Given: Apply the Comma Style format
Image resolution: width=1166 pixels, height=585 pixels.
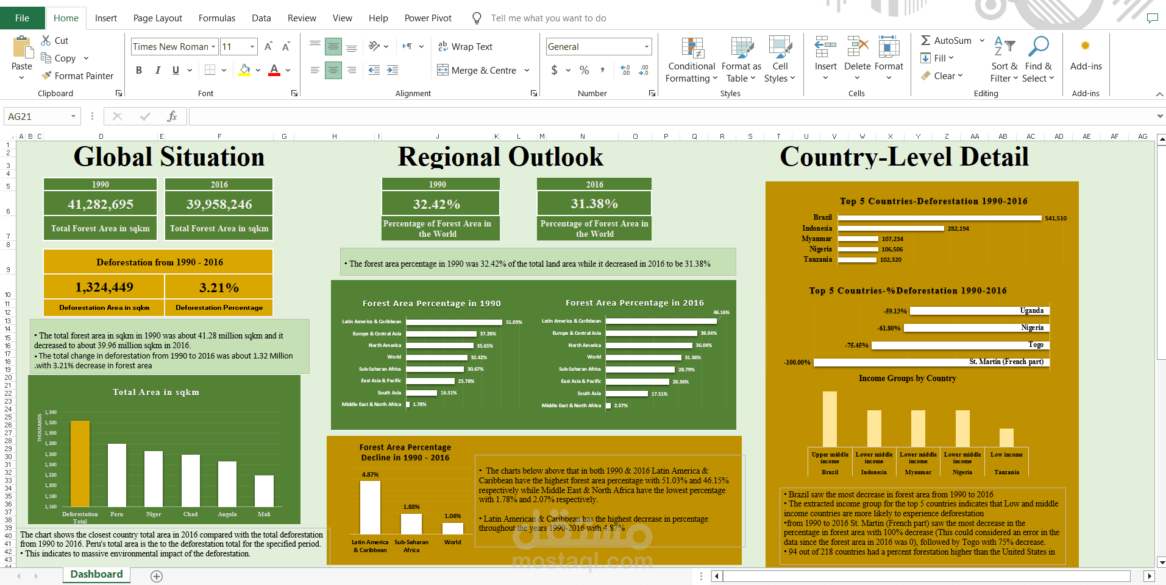Looking at the screenshot, I should coord(602,70).
